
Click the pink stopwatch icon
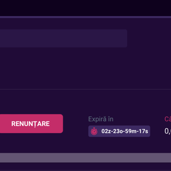(94, 131)
